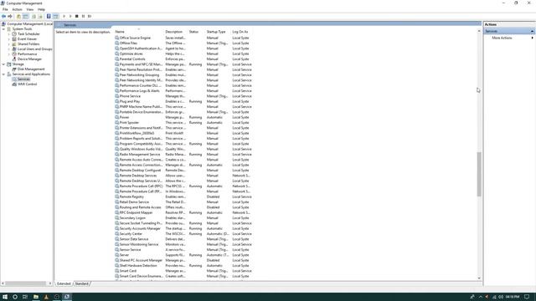The height and width of the screenshot is (301, 536).
Task: Open the Help menu
Action: [x=41, y=9]
